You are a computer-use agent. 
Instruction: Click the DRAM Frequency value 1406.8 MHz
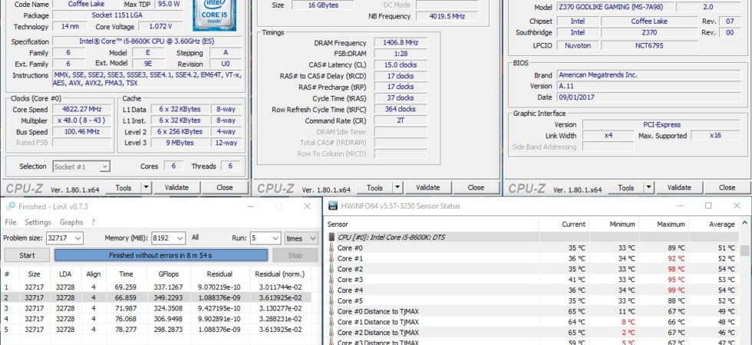tap(400, 43)
